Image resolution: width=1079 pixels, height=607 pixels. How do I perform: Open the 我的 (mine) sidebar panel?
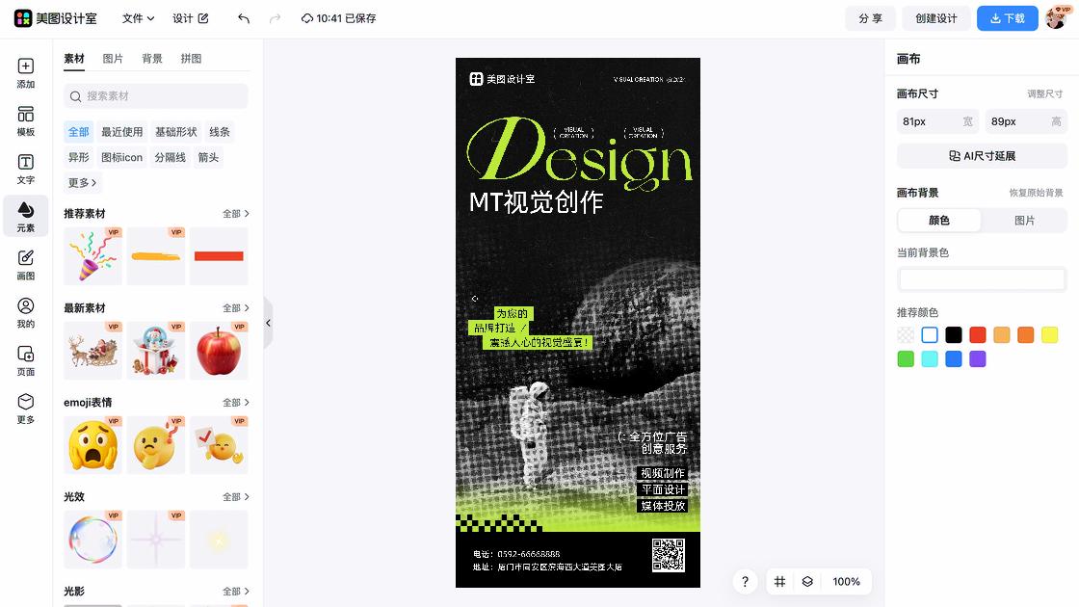click(x=25, y=313)
